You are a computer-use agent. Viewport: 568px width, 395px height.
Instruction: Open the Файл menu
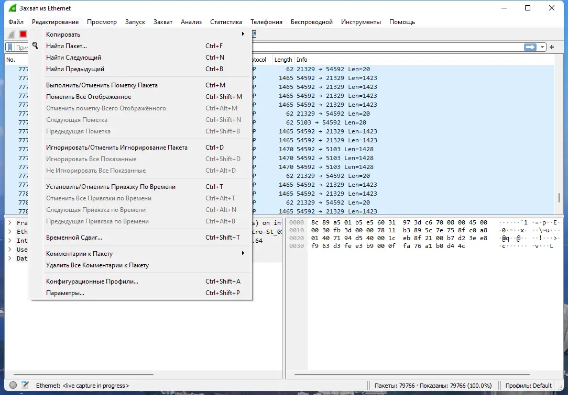pyautogui.click(x=16, y=22)
